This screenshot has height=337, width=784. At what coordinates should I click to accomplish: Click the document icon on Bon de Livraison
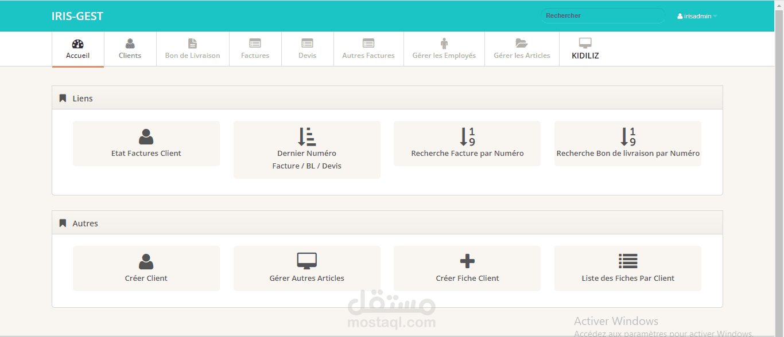(x=192, y=43)
